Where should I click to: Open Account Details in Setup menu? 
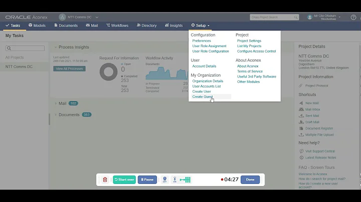(204, 66)
